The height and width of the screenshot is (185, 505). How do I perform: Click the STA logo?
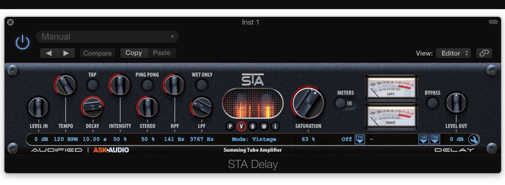tap(252, 79)
